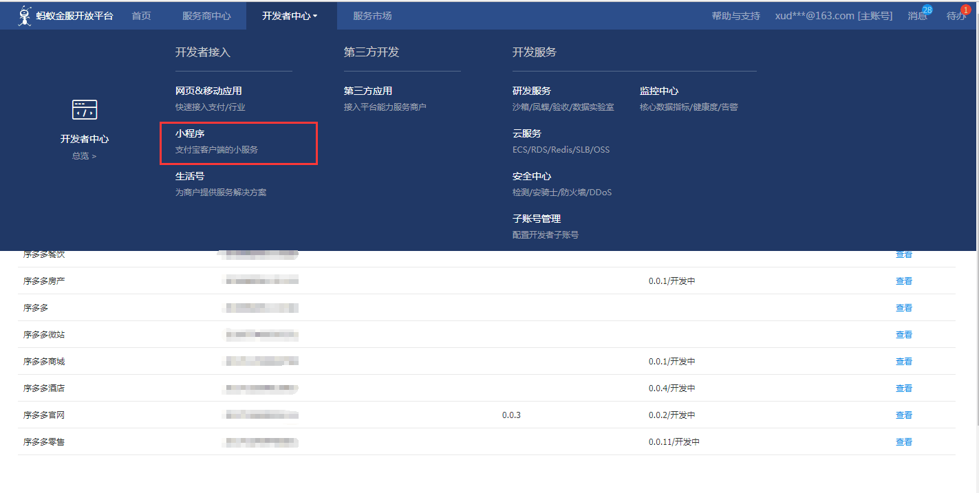Viewport: 979px width, 493px height.
Task: Click the 蚂蚁金服开放平台 title
Action: (x=74, y=16)
